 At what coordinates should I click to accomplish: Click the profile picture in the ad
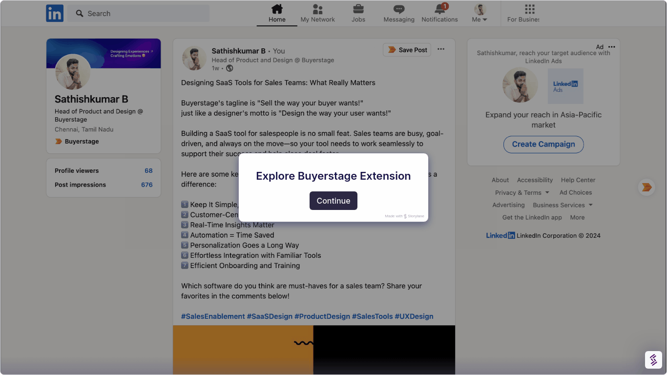(521, 85)
